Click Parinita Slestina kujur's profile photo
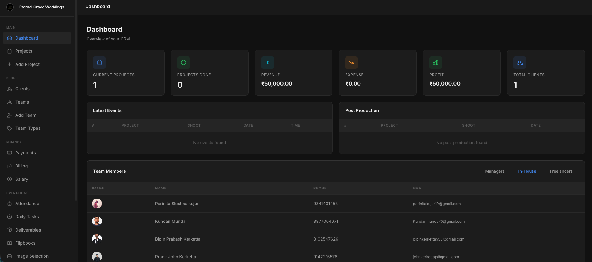This screenshot has width=592, height=262. tap(97, 204)
